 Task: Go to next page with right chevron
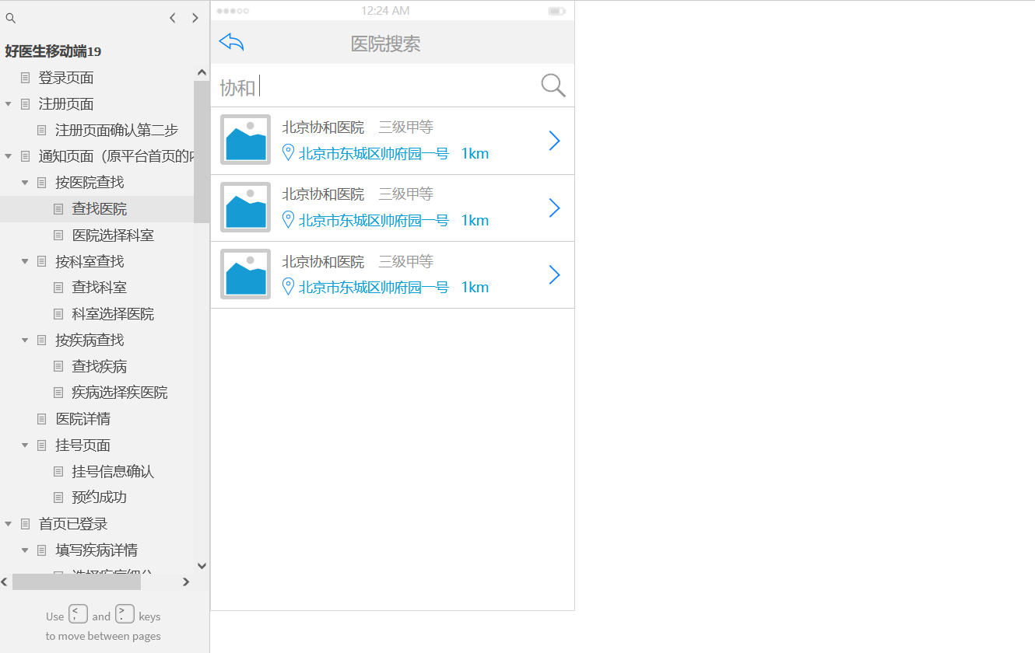click(195, 18)
